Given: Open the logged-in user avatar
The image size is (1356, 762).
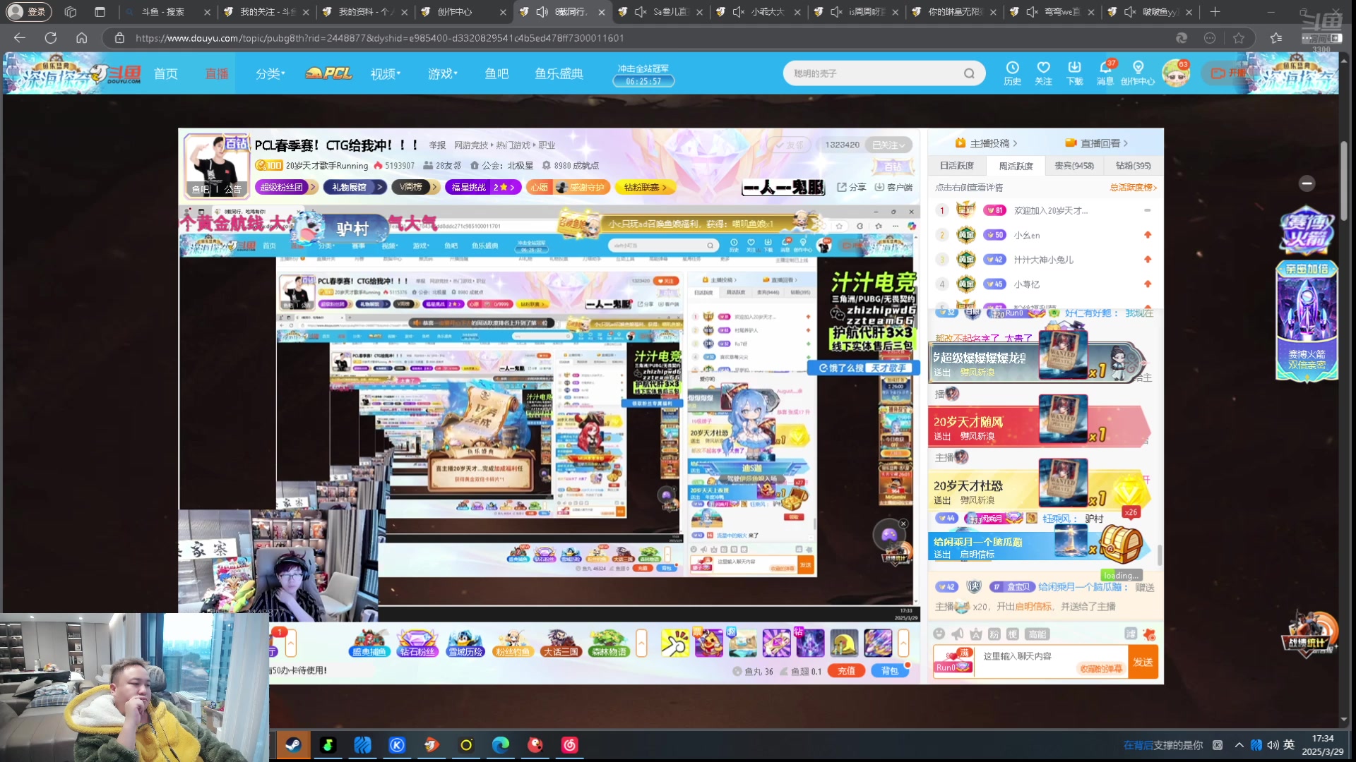Looking at the screenshot, I should pos(1176,73).
